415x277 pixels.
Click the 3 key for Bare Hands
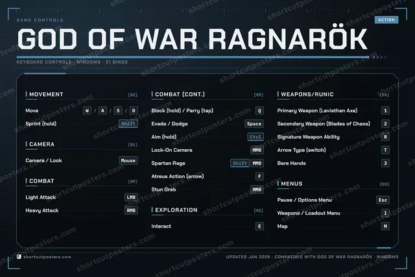coord(385,163)
